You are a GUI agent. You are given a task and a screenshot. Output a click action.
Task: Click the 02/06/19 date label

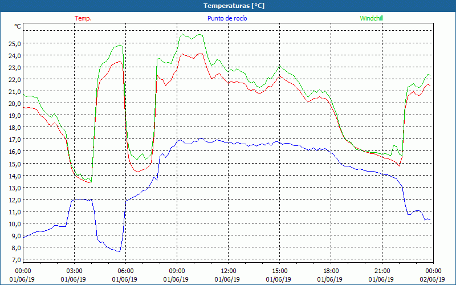(x=432, y=279)
